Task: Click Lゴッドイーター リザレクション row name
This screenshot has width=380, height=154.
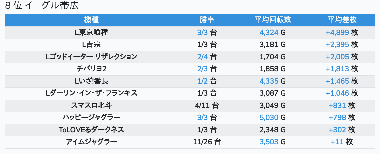Action: pos(91,57)
